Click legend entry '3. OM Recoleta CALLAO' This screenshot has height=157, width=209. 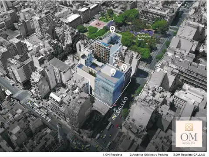(189, 155)
